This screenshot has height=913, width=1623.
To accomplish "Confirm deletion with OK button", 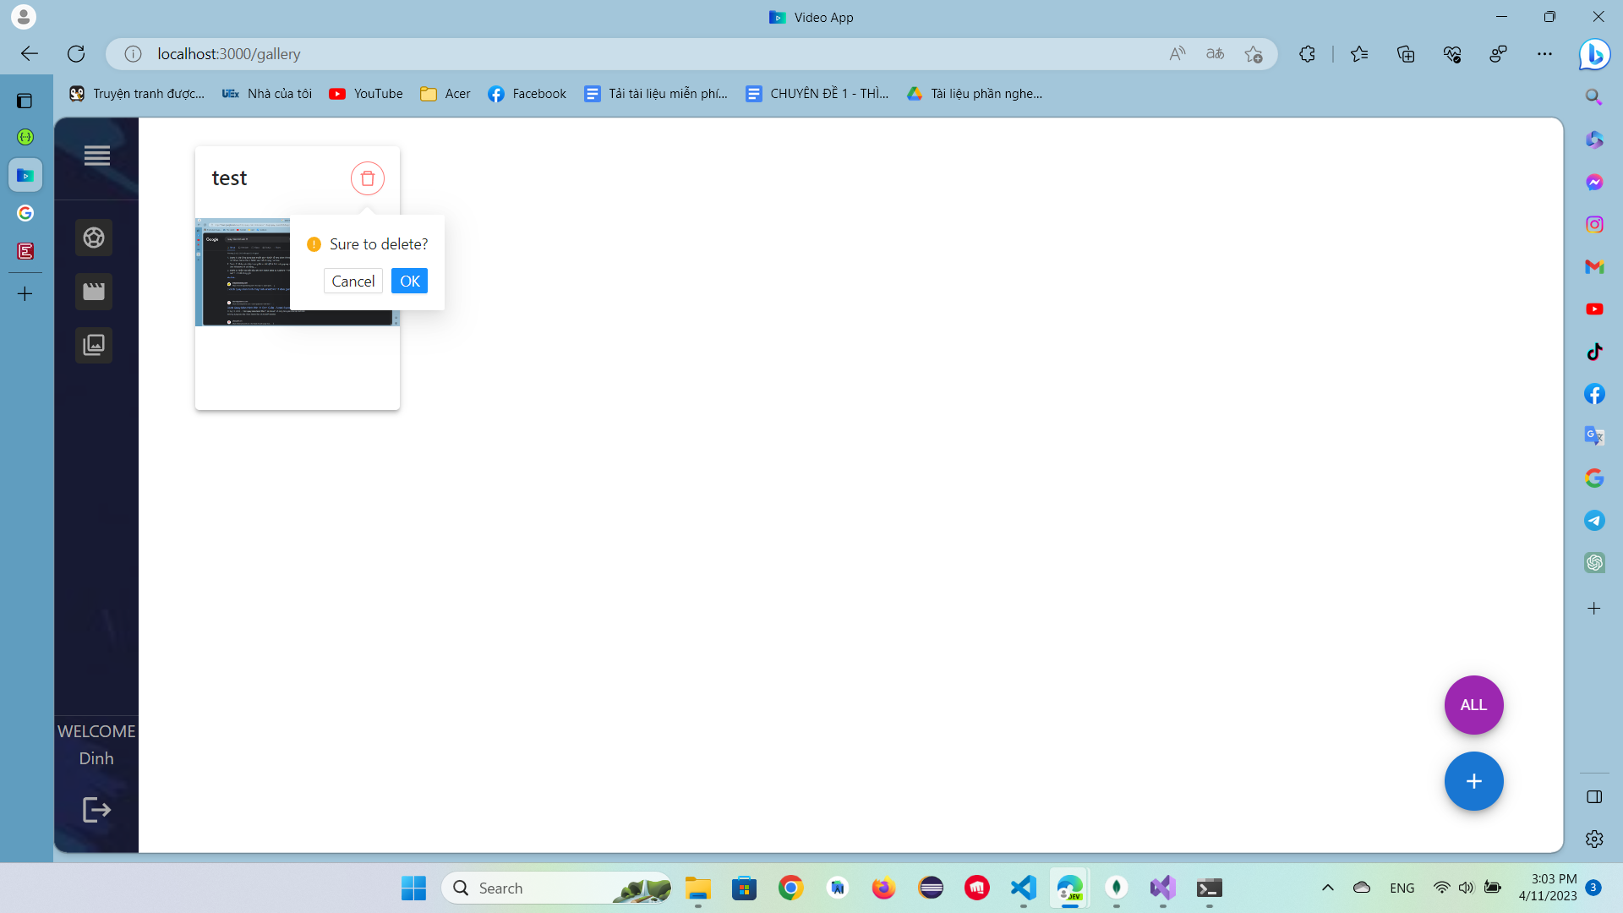I will (x=409, y=281).
